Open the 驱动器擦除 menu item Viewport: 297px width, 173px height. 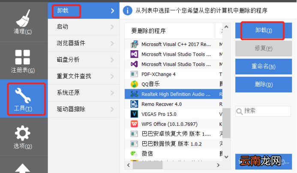[84, 109]
